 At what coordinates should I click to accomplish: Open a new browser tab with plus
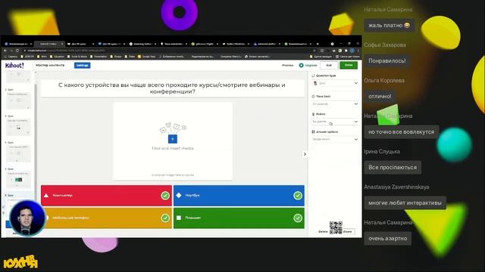coord(318,44)
